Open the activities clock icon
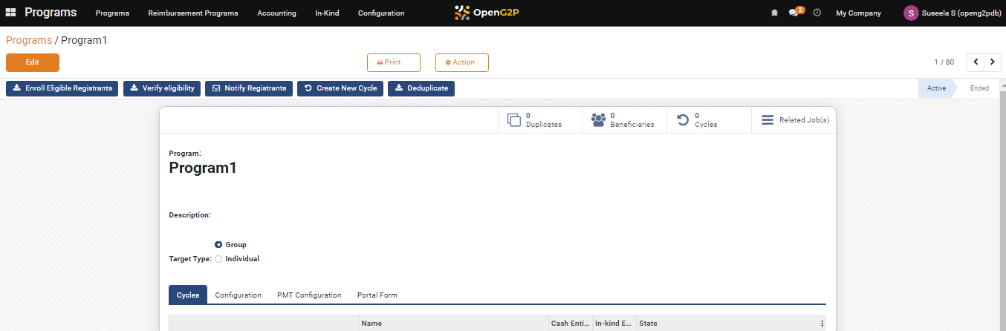The height and width of the screenshot is (331, 1006). point(817,13)
